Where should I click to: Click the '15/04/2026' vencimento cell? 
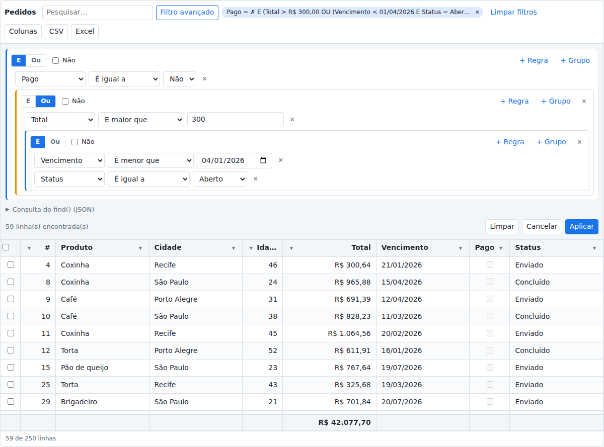pos(423,282)
